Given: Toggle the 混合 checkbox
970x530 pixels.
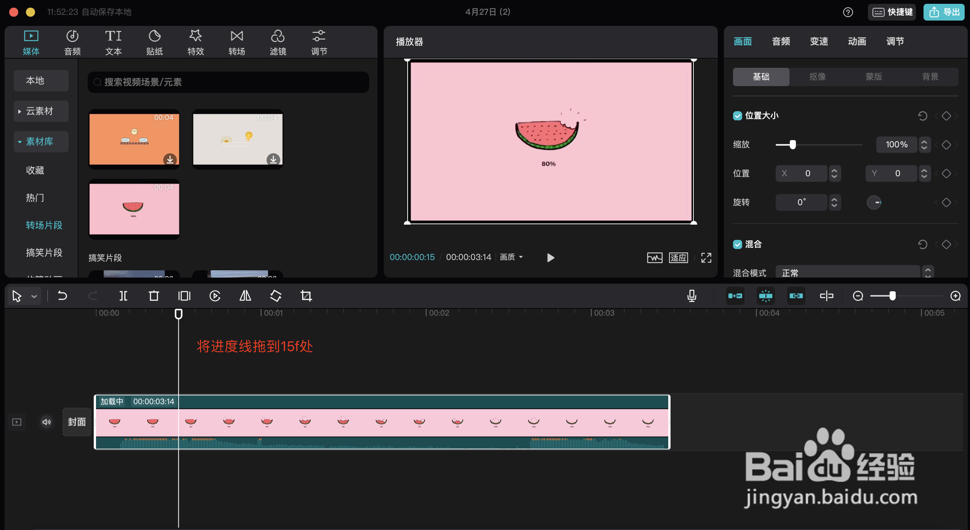Looking at the screenshot, I should [738, 244].
